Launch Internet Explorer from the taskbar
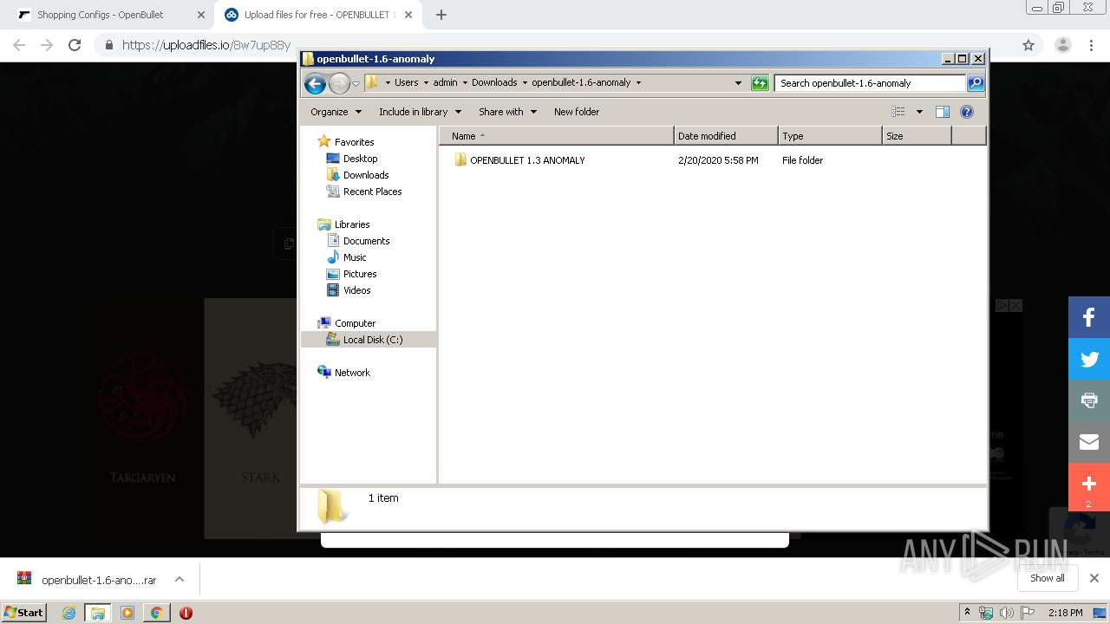This screenshot has height=624, width=1110. click(x=69, y=613)
